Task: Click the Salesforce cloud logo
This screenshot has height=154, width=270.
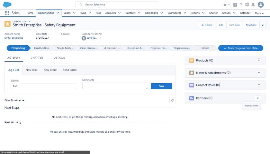Action: (7, 4)
